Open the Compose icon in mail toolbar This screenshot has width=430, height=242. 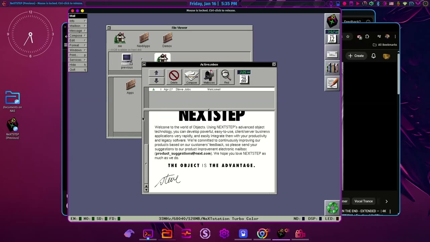(x=191, y=77)
